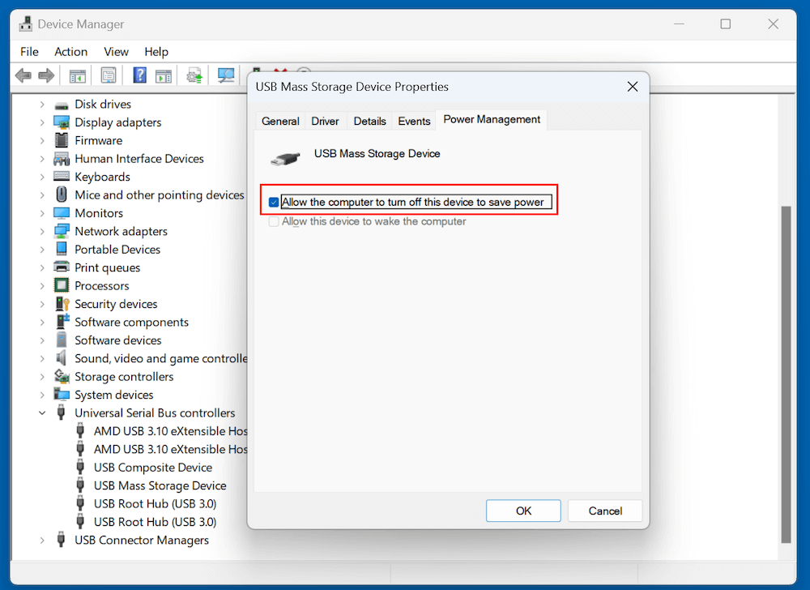810x590 pixels.
Task: Select the Security devices label
Action: [116, 304]
